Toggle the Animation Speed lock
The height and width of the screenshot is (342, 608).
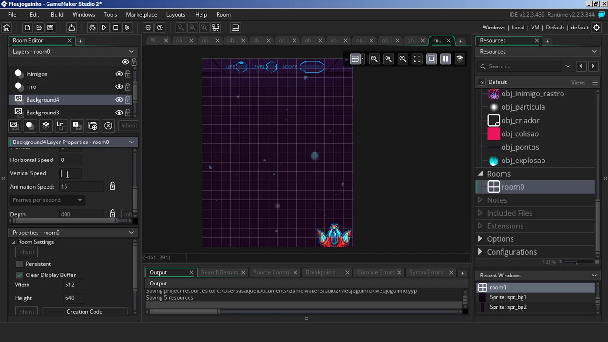tap(113, 186)
